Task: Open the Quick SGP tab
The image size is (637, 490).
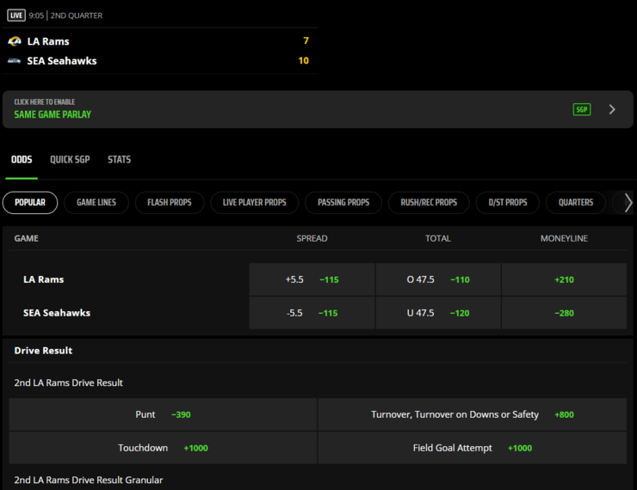Action: 70,159
